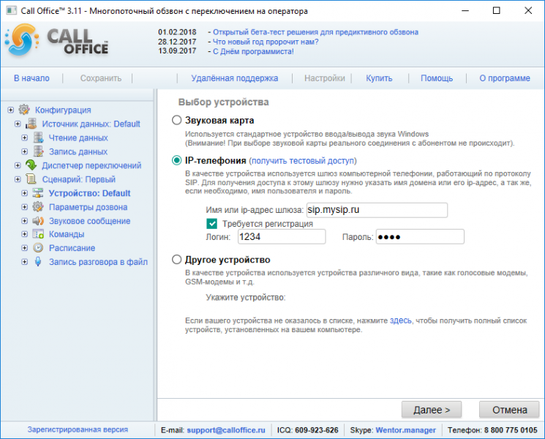Click the Call Office logo
This screenshot has height=439, width=545.
56,41
